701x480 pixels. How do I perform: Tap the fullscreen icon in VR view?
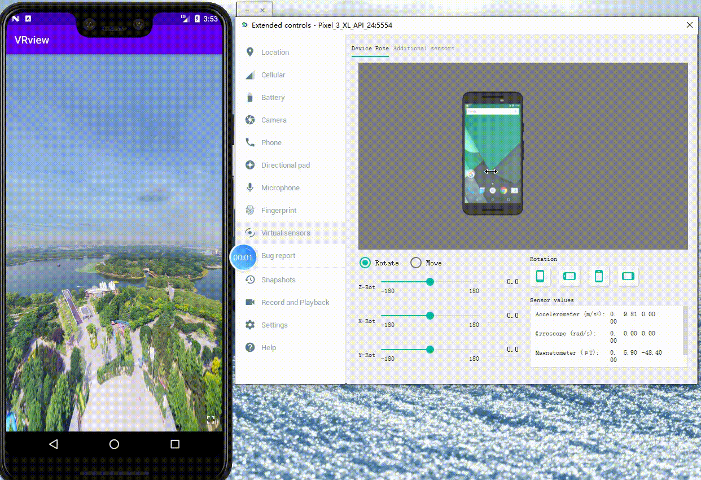pyautogui.click(x=211, y=420)
